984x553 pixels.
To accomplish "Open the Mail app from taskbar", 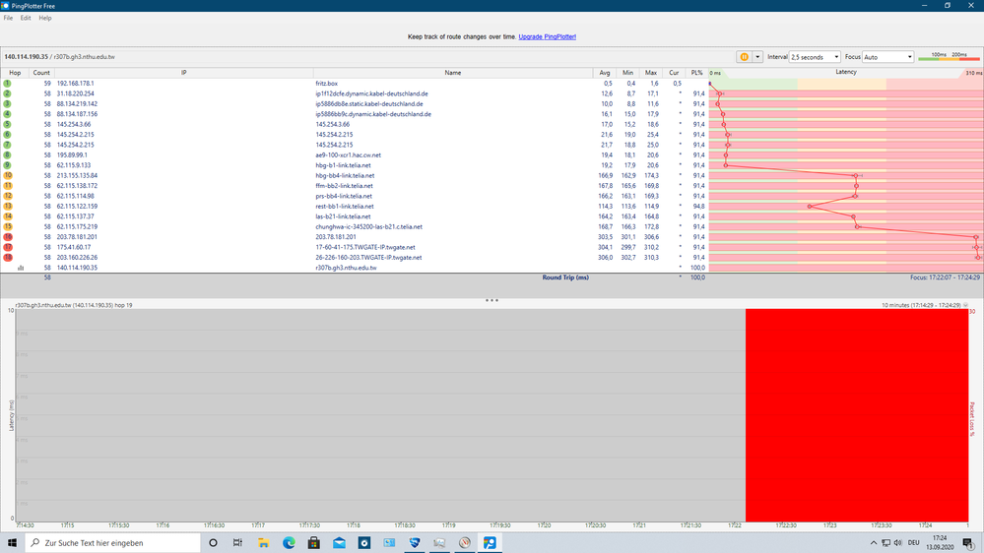I will coord(339,543).
